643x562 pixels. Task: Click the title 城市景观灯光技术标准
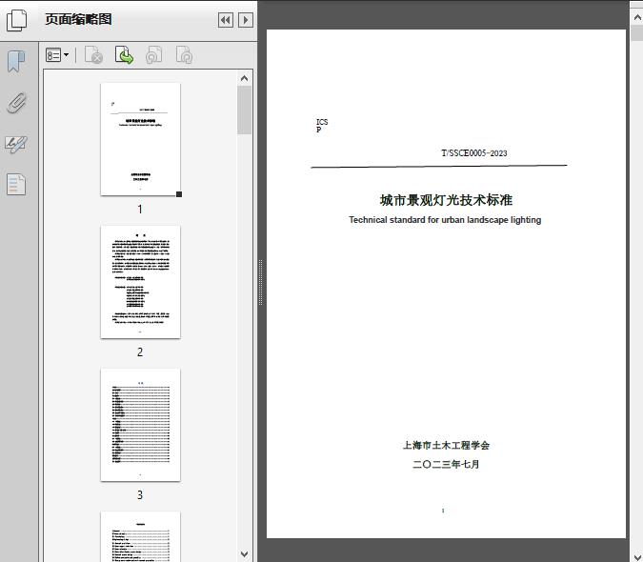click(446, 200)
